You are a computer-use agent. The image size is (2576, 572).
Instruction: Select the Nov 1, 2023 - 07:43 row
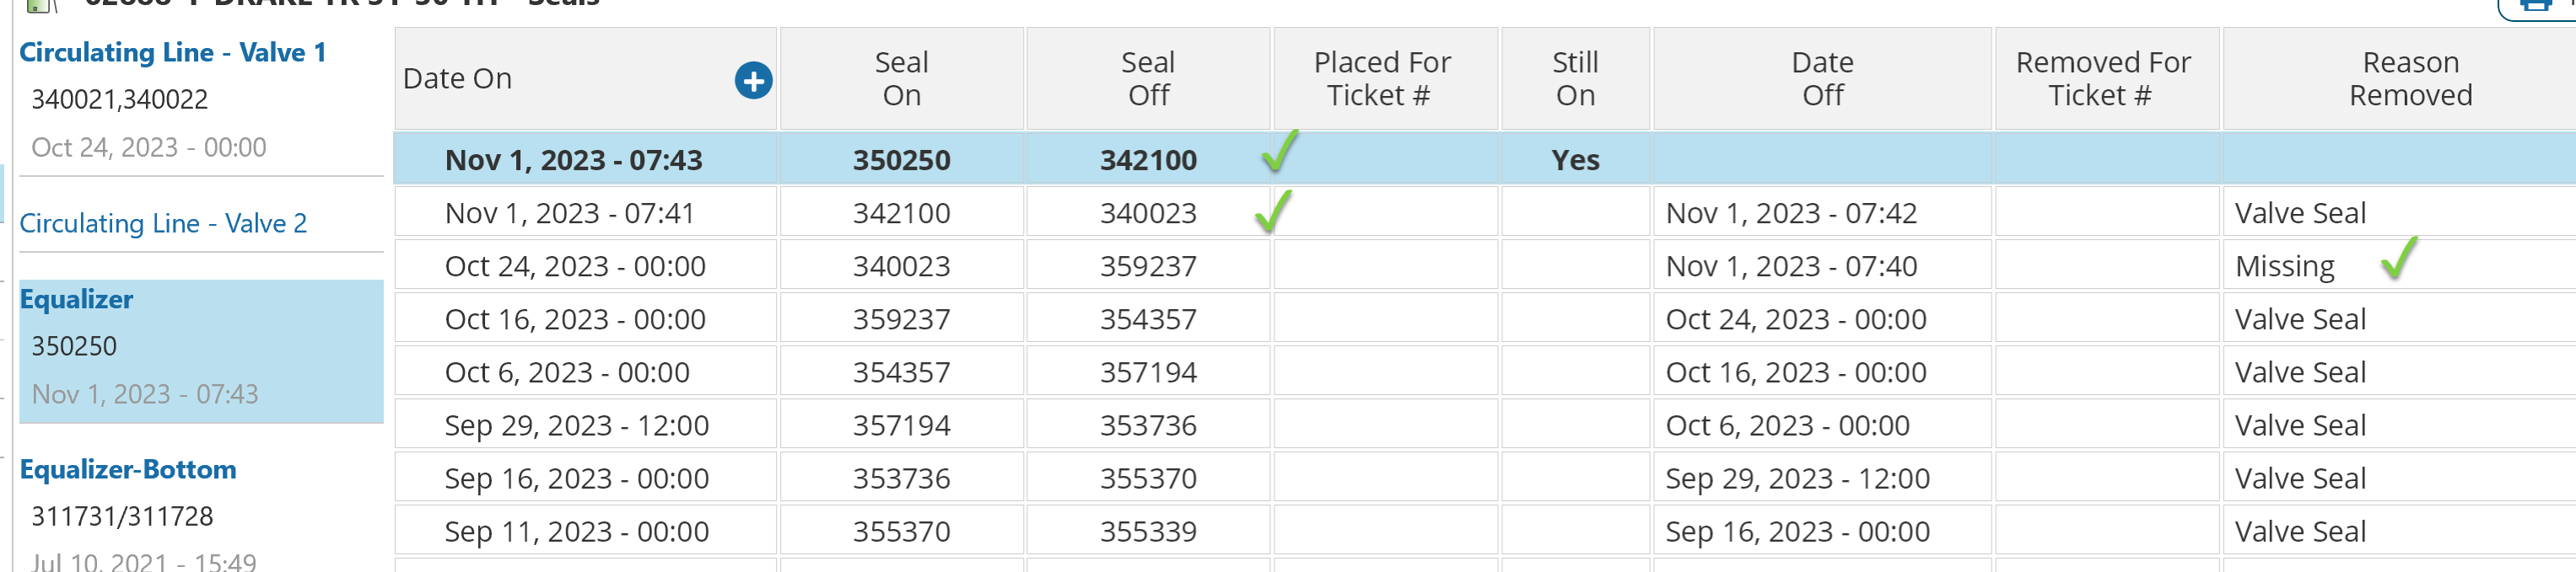pyautogui.click(x=573, y=161)
